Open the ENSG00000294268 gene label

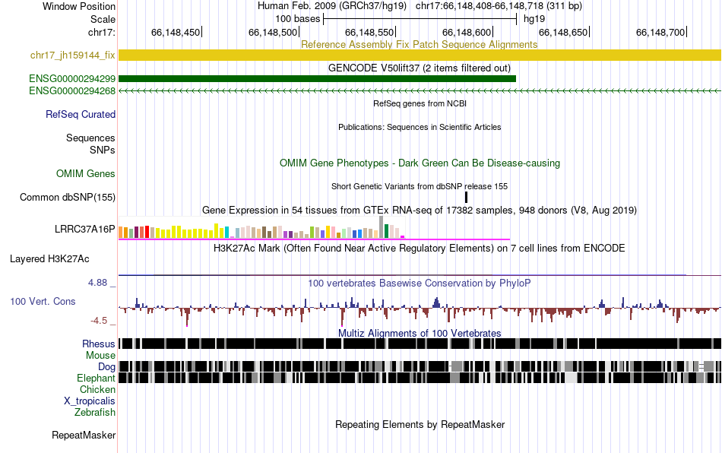[x=72, y=90]
